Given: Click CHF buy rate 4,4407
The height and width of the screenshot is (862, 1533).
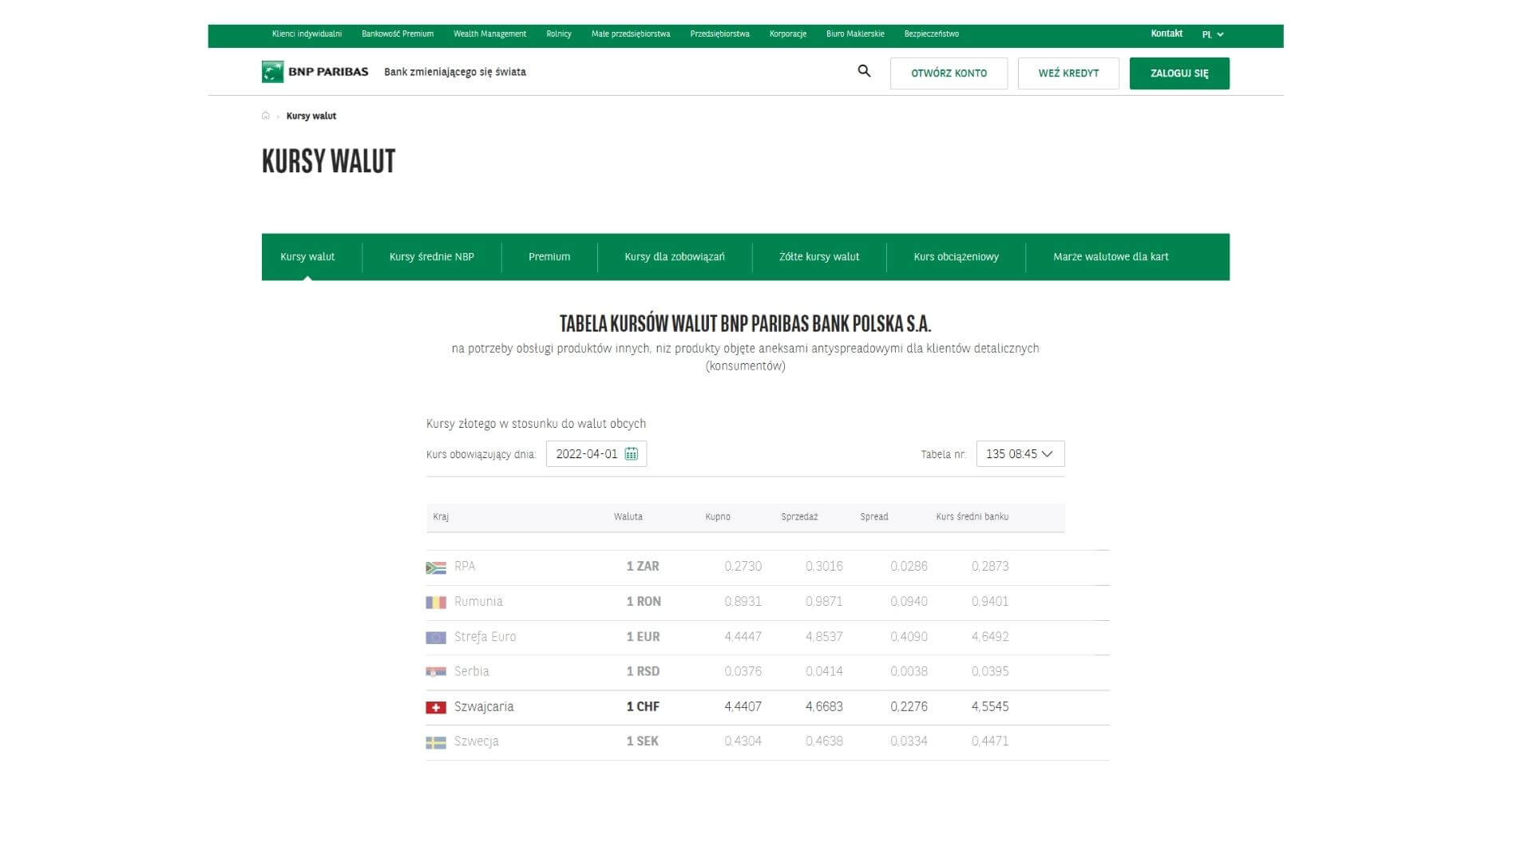Looking at the screenshot, I should coord(743,706).
